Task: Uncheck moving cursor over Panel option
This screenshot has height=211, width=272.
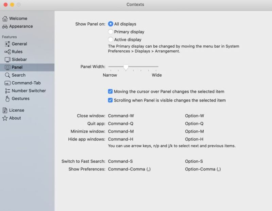Action: 110,91
